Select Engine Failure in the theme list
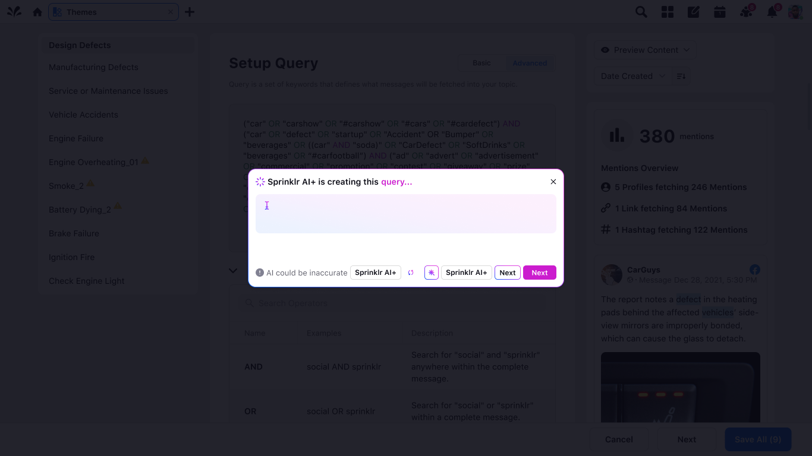Image resolution: width=812 pixels, height=456 pixels. pyautogui.click(x=76, y=138)
